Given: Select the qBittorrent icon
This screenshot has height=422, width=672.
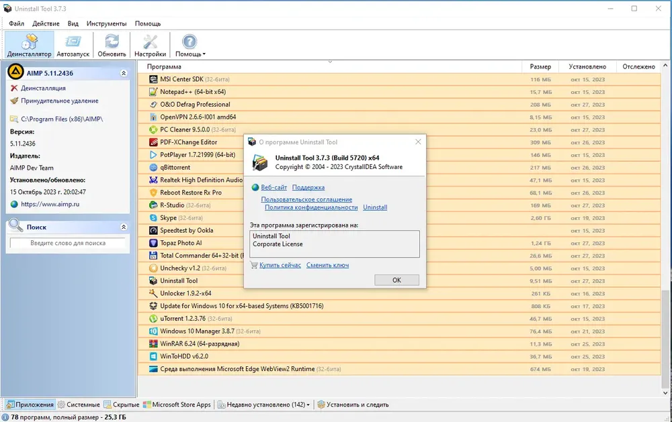Looking at the screenshot, I should (x=153, y=167).
